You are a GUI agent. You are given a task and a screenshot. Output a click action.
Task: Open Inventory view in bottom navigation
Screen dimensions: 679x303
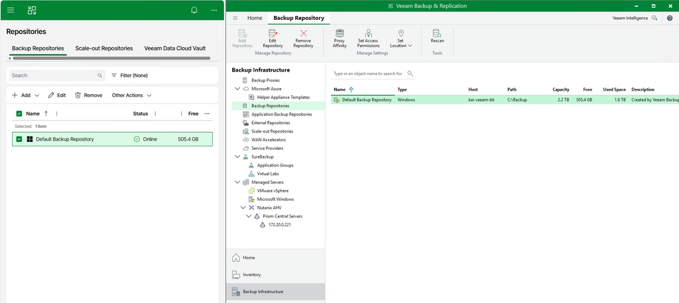pos(275,274)
